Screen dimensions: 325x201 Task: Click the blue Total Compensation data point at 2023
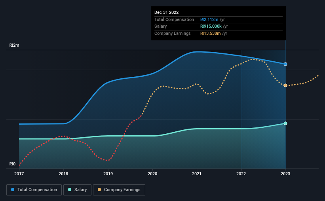pyautogui.click(x=285, y=64)
